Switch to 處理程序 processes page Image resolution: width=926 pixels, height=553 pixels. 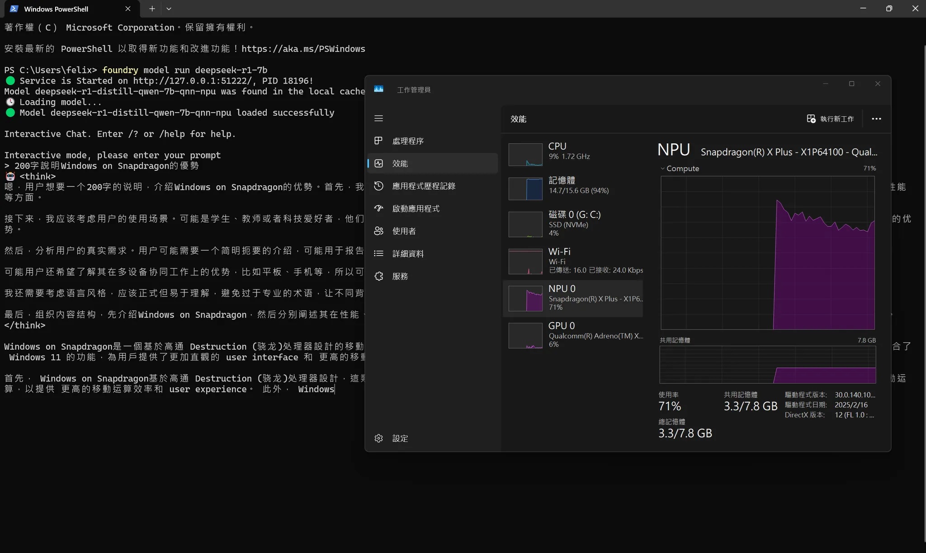coord(433,141)
